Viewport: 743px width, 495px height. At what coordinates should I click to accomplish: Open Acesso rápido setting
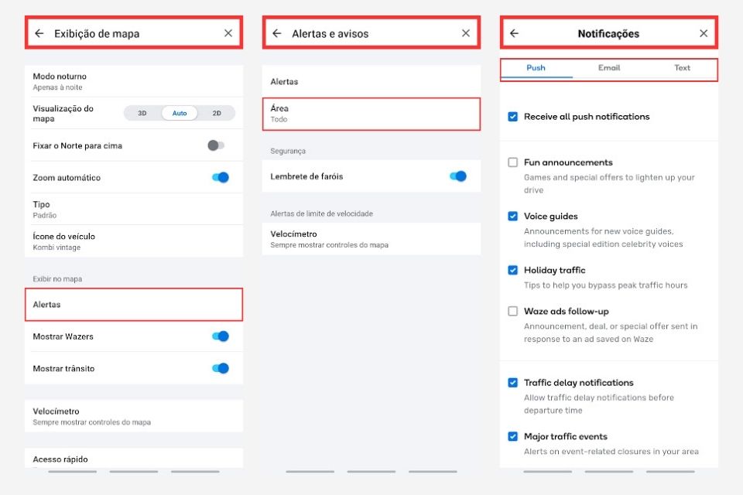pyautogui.click(x=134, y=459)
